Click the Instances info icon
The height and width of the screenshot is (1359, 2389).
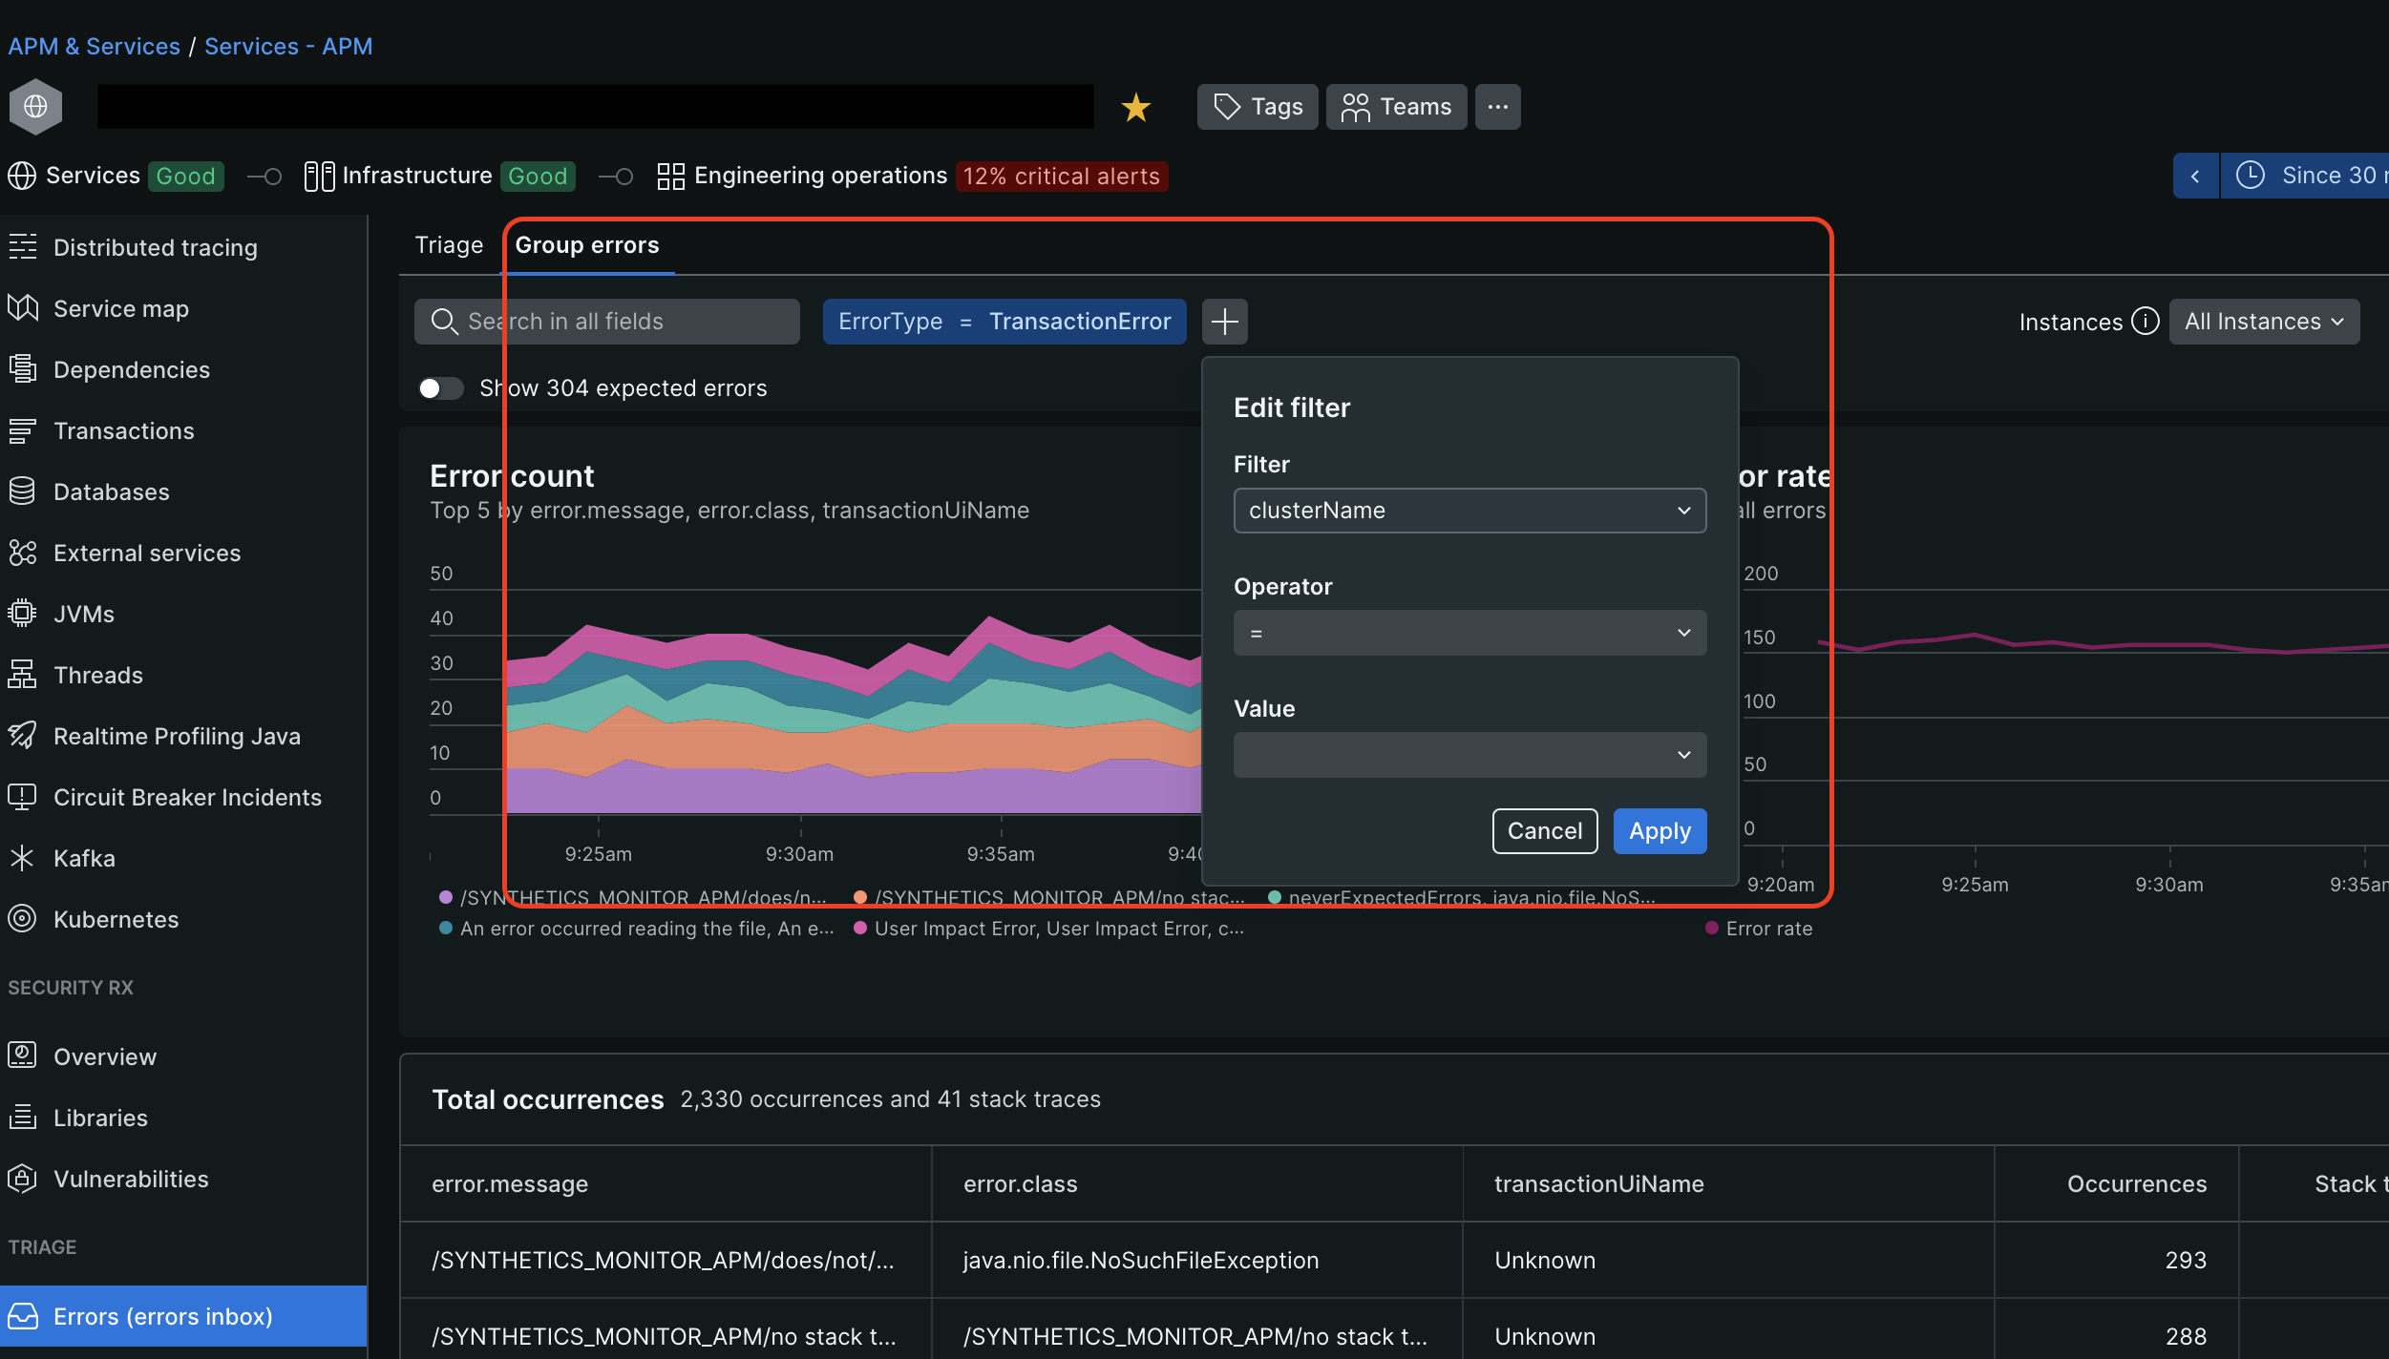tap(2145, 322)
